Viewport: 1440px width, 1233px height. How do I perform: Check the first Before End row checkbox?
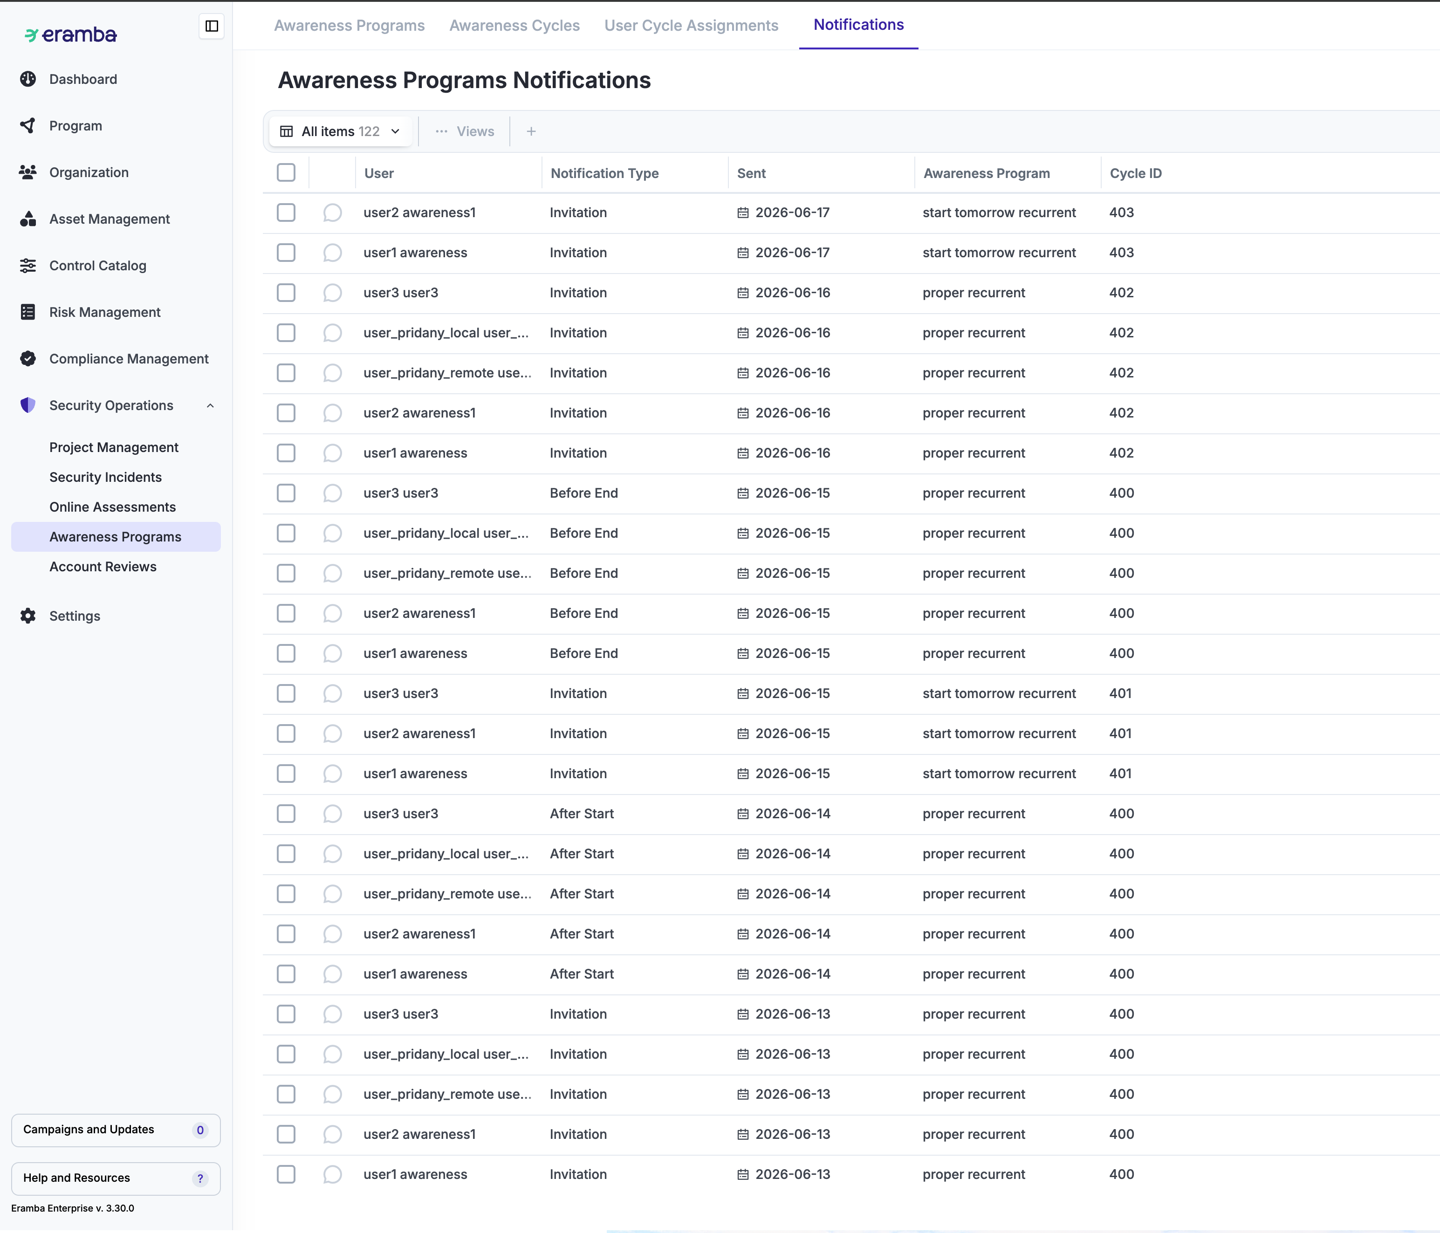[286, 493]
